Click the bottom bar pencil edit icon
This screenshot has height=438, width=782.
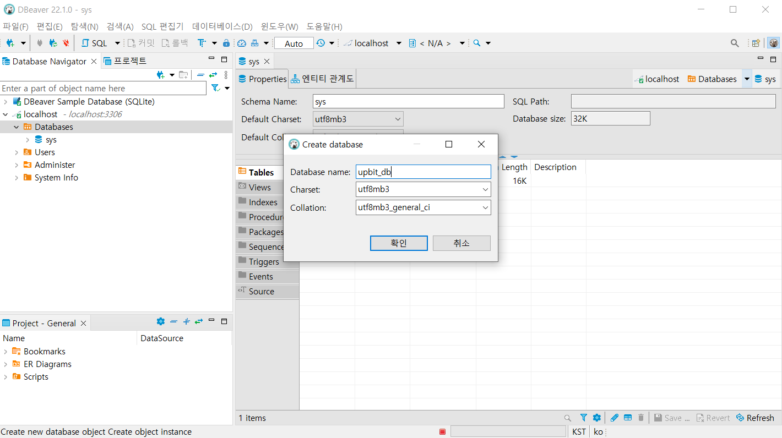pyautogui.click(x=615, y=418)
